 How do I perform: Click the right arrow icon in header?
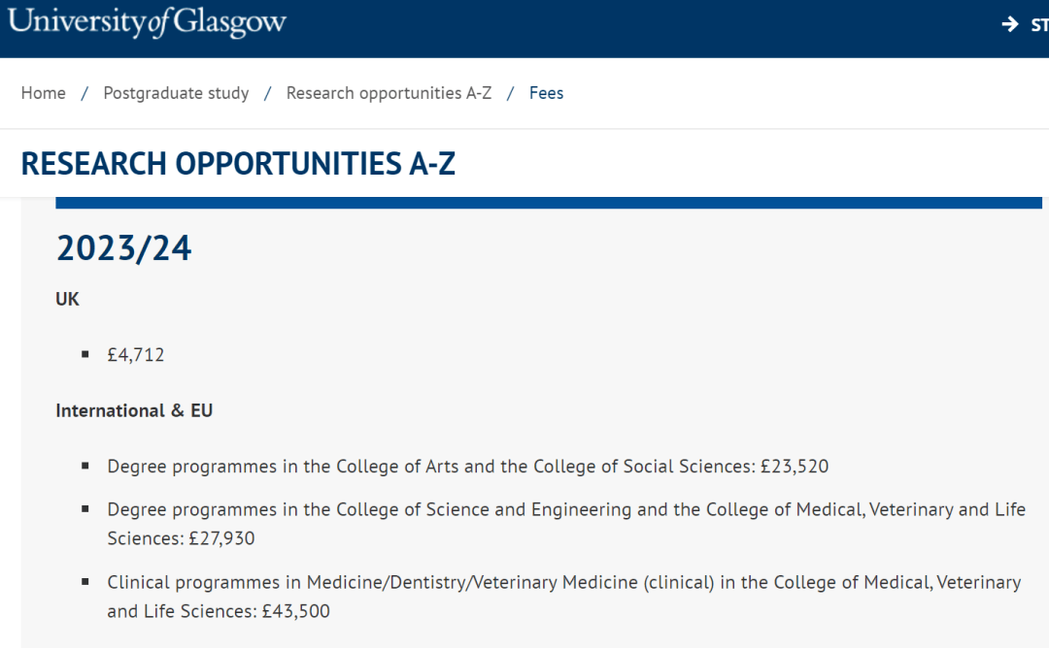pyautogui.click(x=1009, y=24)
